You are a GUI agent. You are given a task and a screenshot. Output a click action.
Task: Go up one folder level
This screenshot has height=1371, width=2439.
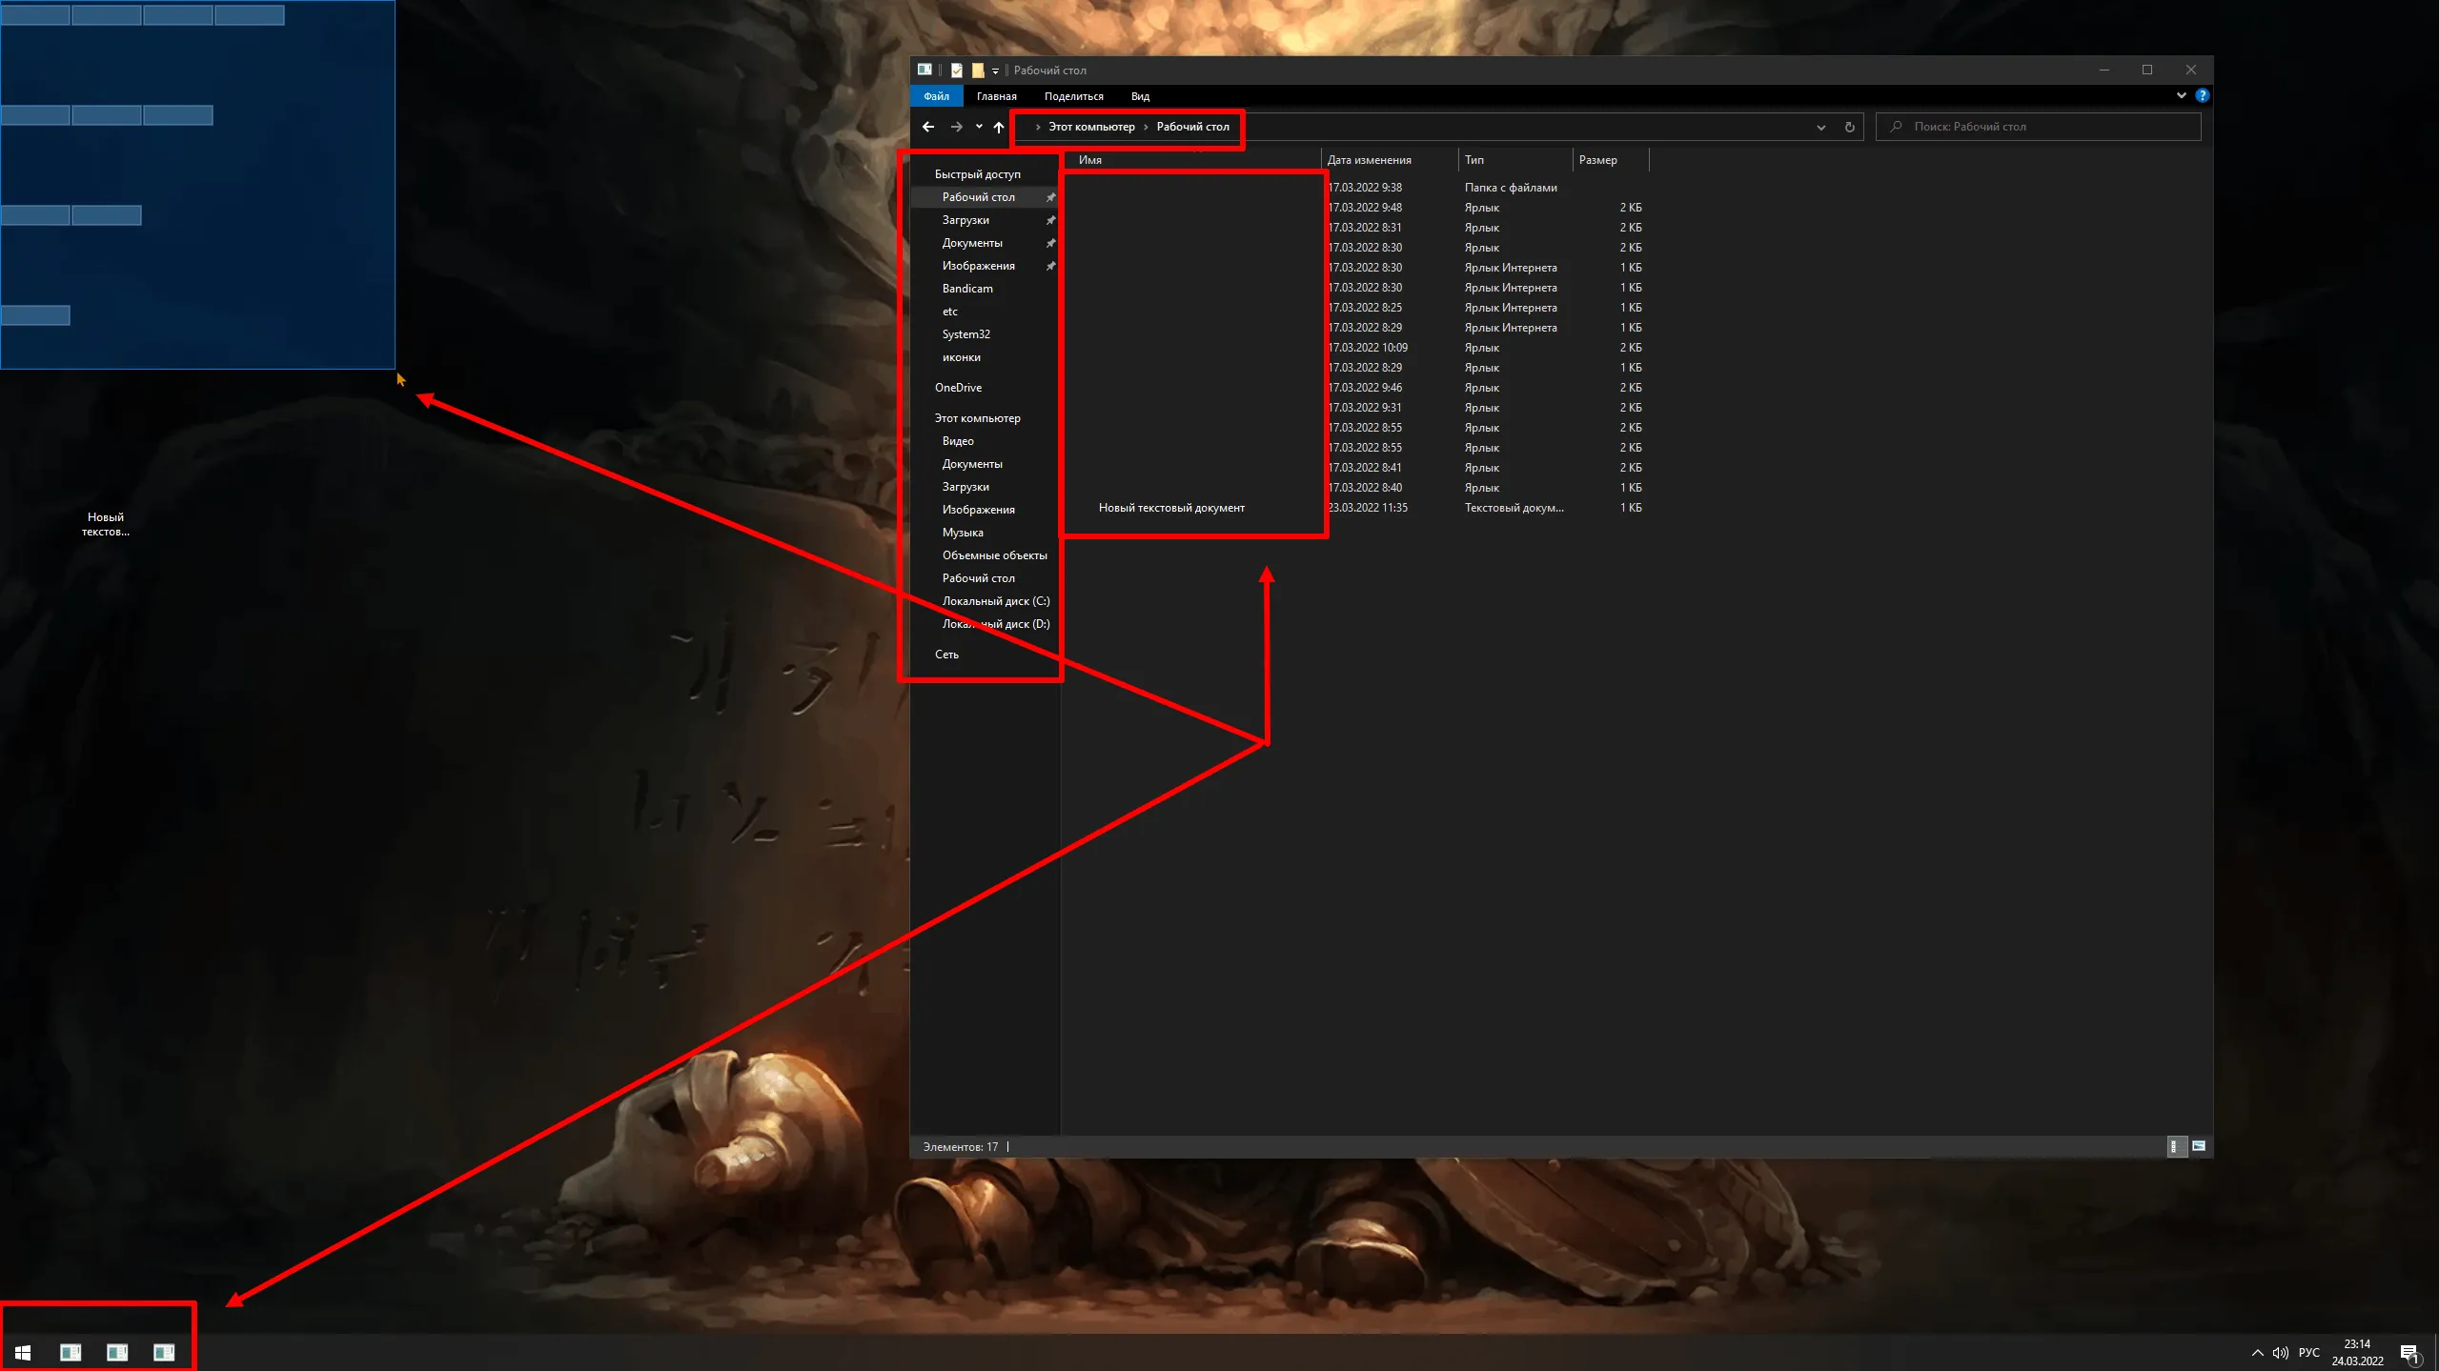(x=999, y=127)
